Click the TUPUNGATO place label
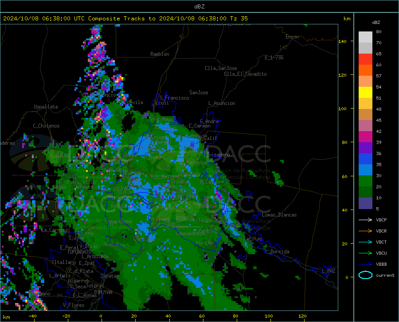This screenshot has height=322, width=399. (79, 252)
